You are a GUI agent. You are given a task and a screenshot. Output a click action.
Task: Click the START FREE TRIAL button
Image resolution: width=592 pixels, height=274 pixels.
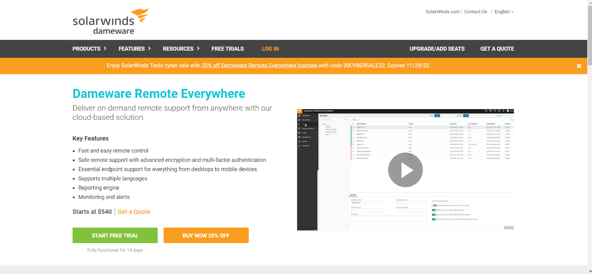click(115, 235)
